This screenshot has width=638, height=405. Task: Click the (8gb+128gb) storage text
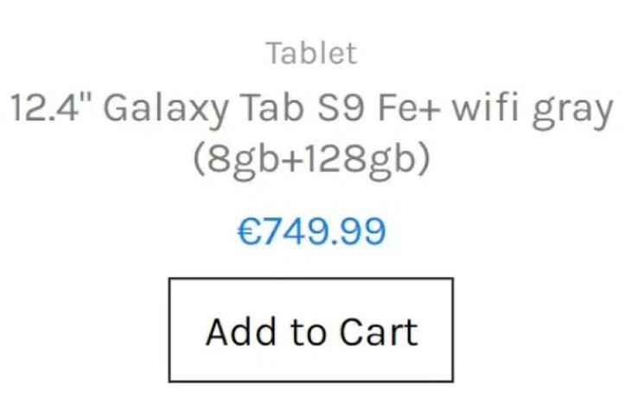tap(311, 158)
